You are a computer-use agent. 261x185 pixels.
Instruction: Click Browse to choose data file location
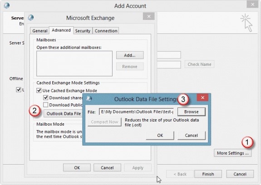tap(191, 112)
